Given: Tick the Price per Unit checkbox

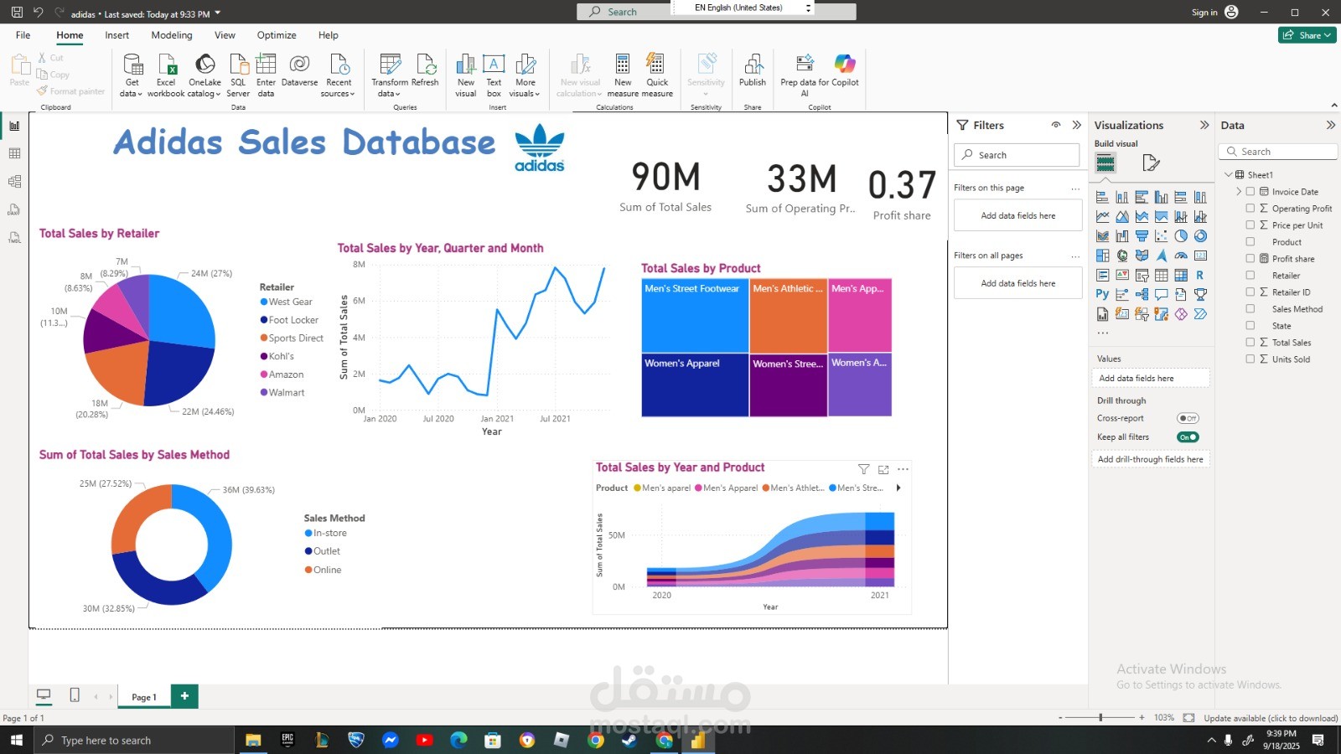Looking at the screenshot, I should (x=1250, y=225).
